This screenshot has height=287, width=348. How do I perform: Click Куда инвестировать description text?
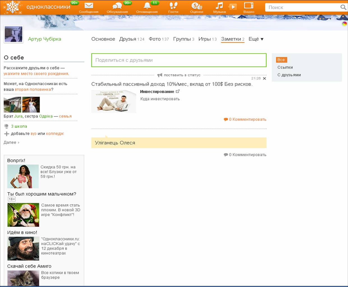[x=160, y=99]
